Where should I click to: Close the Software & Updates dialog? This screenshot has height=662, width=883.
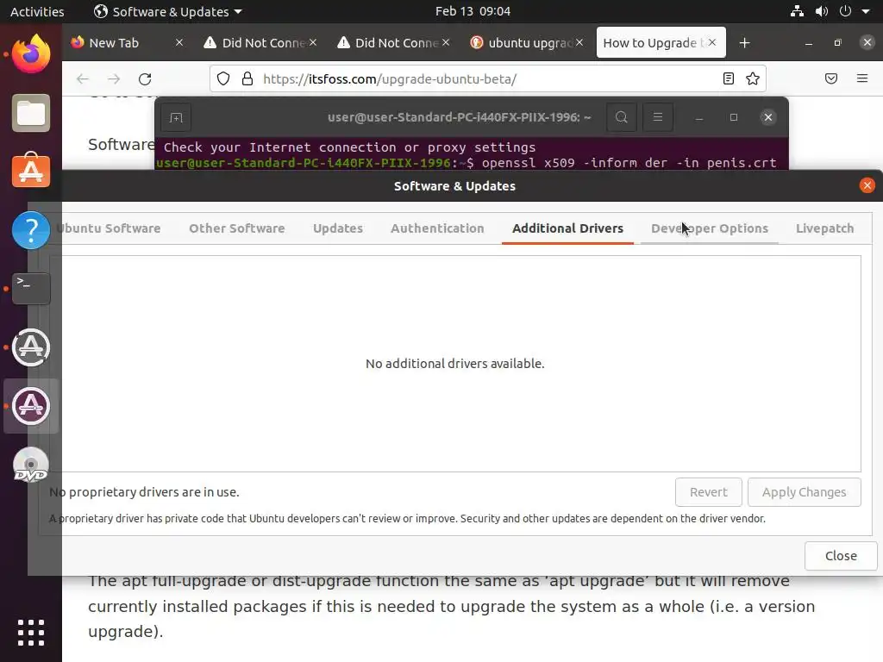pos(867,186)
